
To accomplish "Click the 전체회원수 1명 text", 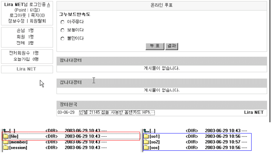I will 24,53.
